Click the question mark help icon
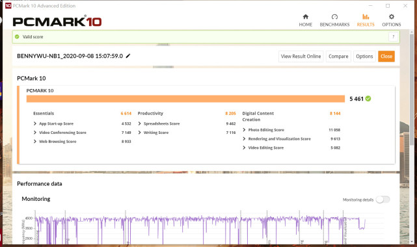This screenshot has height=247, width=417. coord(394,36)
